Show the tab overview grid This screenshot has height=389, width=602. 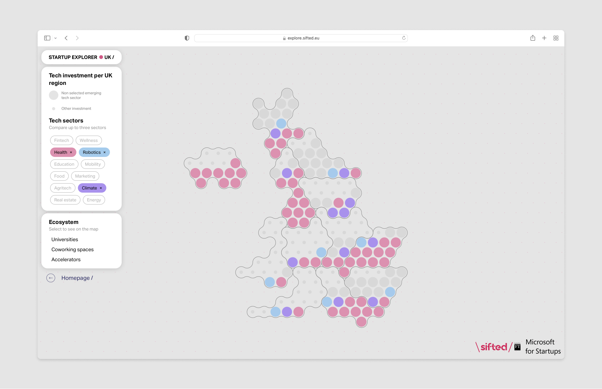click(556, 38)
